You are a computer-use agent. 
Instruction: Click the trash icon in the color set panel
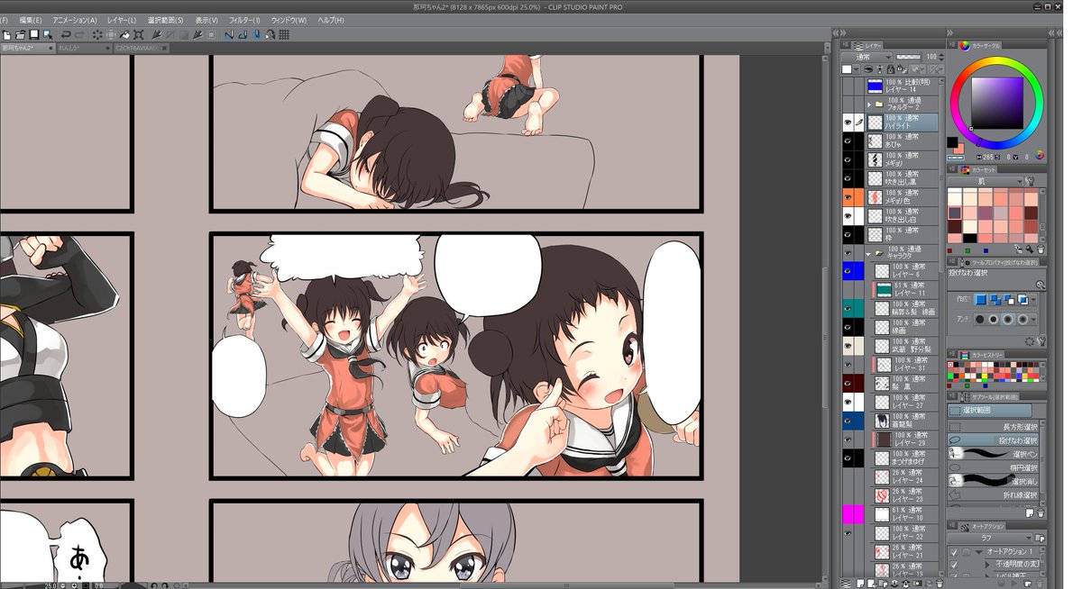tap(1041, 249)
